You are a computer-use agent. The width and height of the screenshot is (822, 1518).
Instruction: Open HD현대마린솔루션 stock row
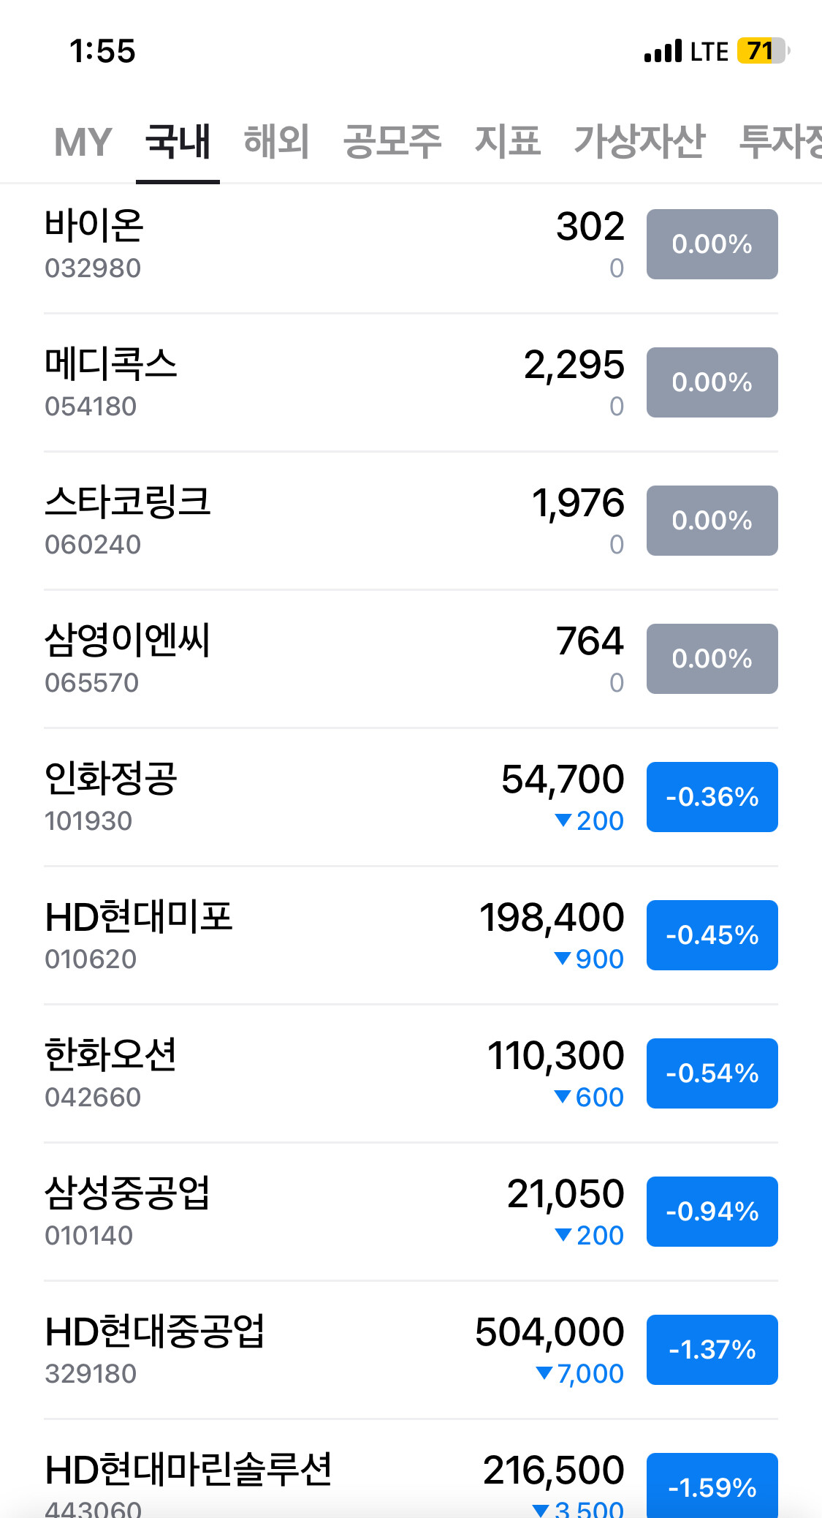(x=189, y=1471)
